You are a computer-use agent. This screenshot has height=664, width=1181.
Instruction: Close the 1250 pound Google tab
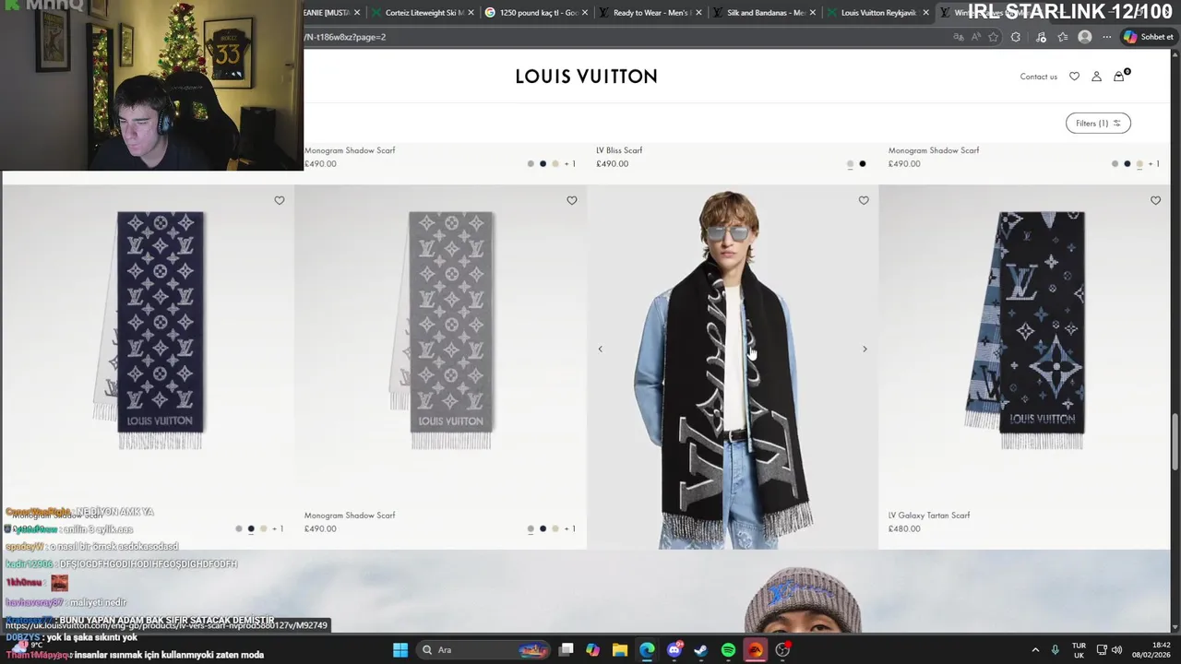[585, 13]
